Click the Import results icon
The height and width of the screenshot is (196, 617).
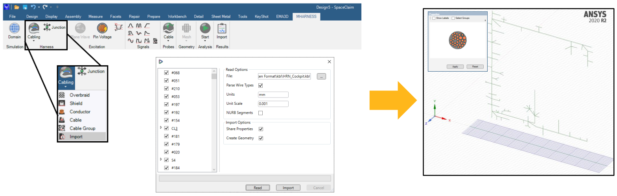point(222,28)
